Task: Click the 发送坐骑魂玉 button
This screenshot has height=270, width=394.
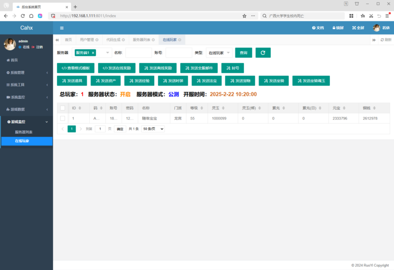Action: click(x=311, y=81)
